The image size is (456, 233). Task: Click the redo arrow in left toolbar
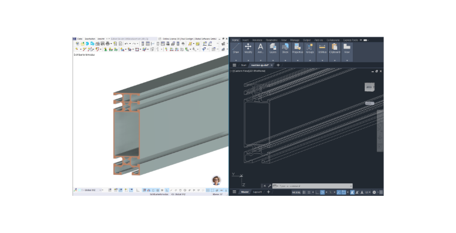pyautogui.click(x=134, y=44)
